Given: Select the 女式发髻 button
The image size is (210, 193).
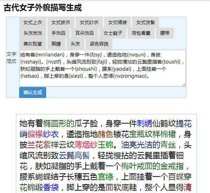Looking at the screenshot, I should [146, 22].
